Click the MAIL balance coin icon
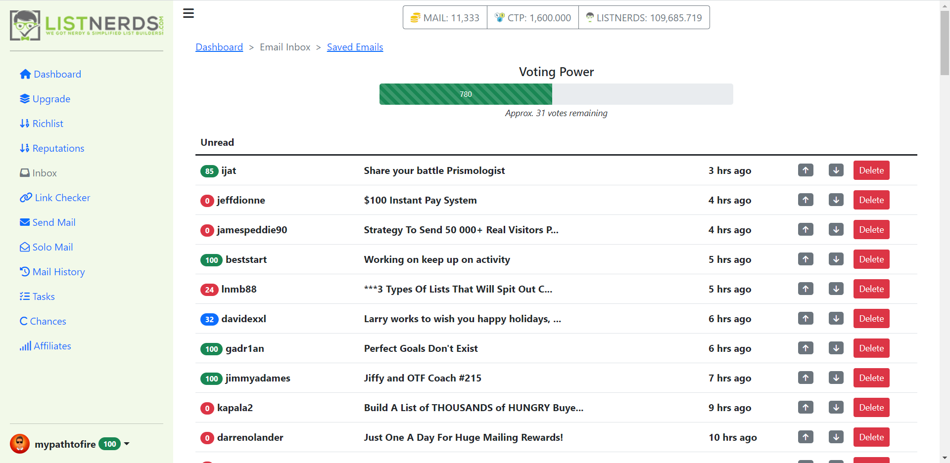 (415, 18)
